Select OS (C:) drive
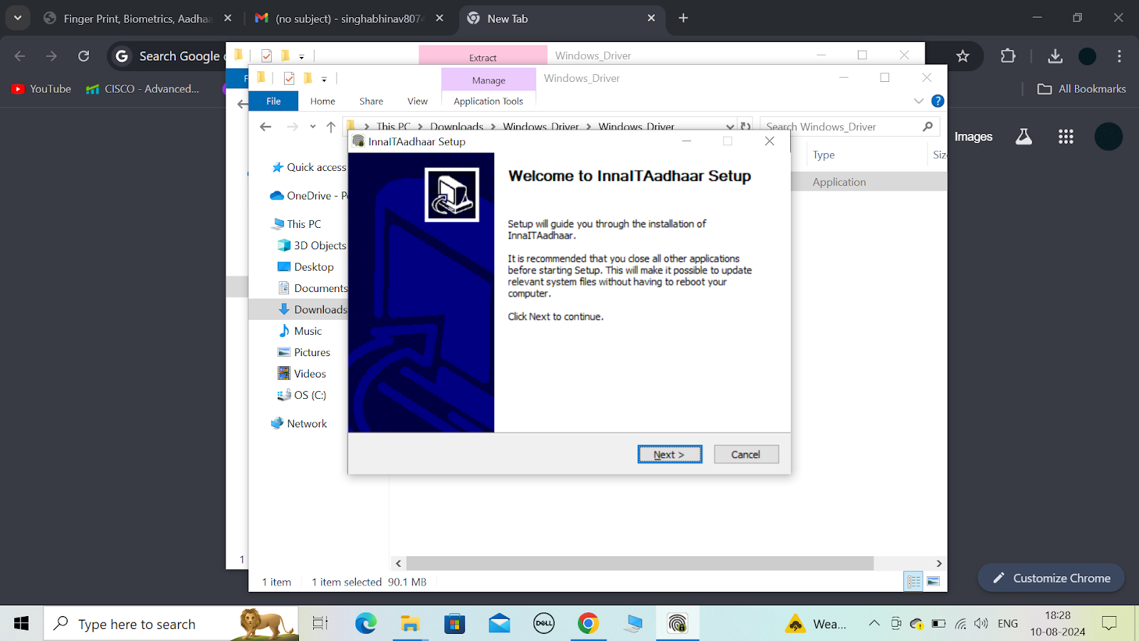This screenshot has width=1139, height=641. tap(302, 395)
